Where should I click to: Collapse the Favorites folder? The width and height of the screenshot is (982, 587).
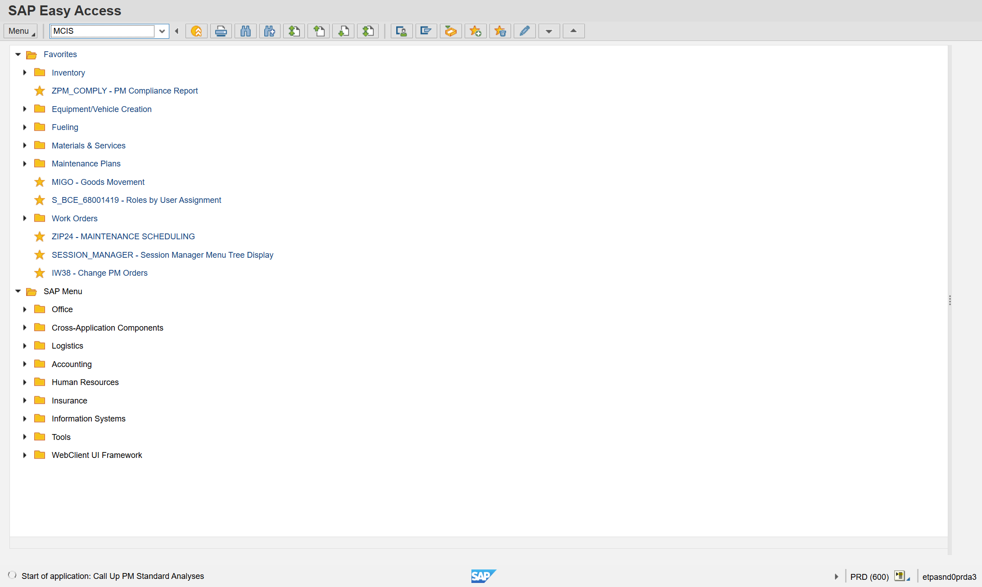[18, 54]
